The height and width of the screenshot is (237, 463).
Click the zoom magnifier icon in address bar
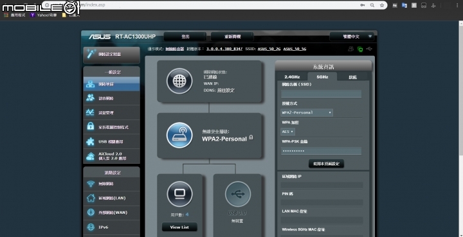tap(372, 5)
